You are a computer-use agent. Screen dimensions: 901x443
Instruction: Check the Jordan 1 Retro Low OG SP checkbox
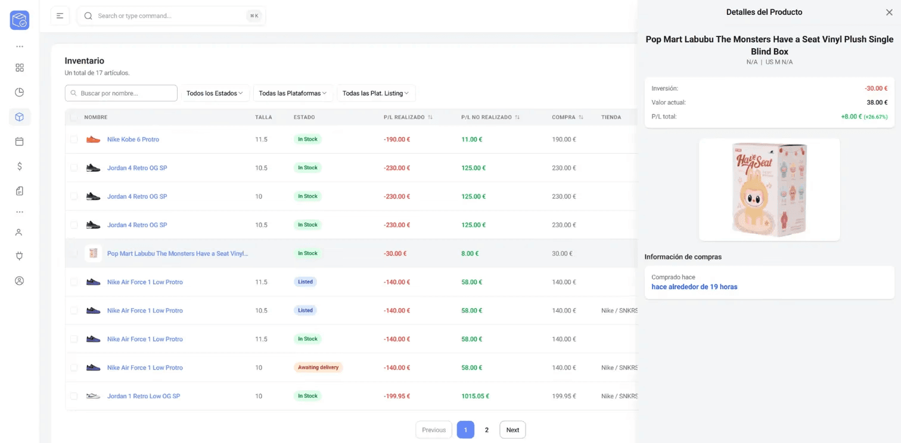(74, 396)
